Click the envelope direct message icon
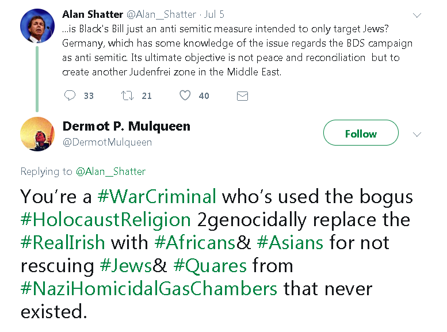Viewport: 447px width, 332px height. pos(242,96)
